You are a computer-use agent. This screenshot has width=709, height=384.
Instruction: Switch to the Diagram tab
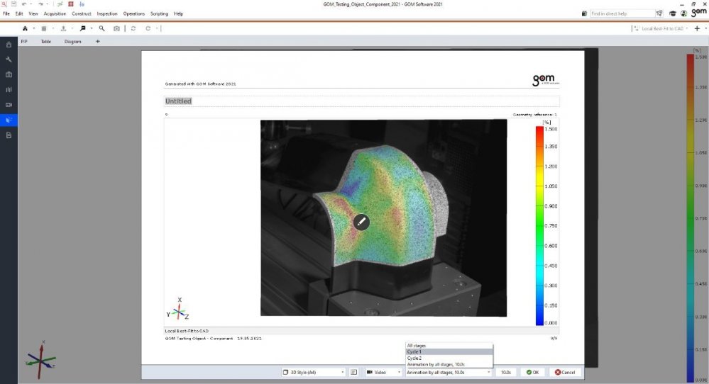click(x=72, y=42)
